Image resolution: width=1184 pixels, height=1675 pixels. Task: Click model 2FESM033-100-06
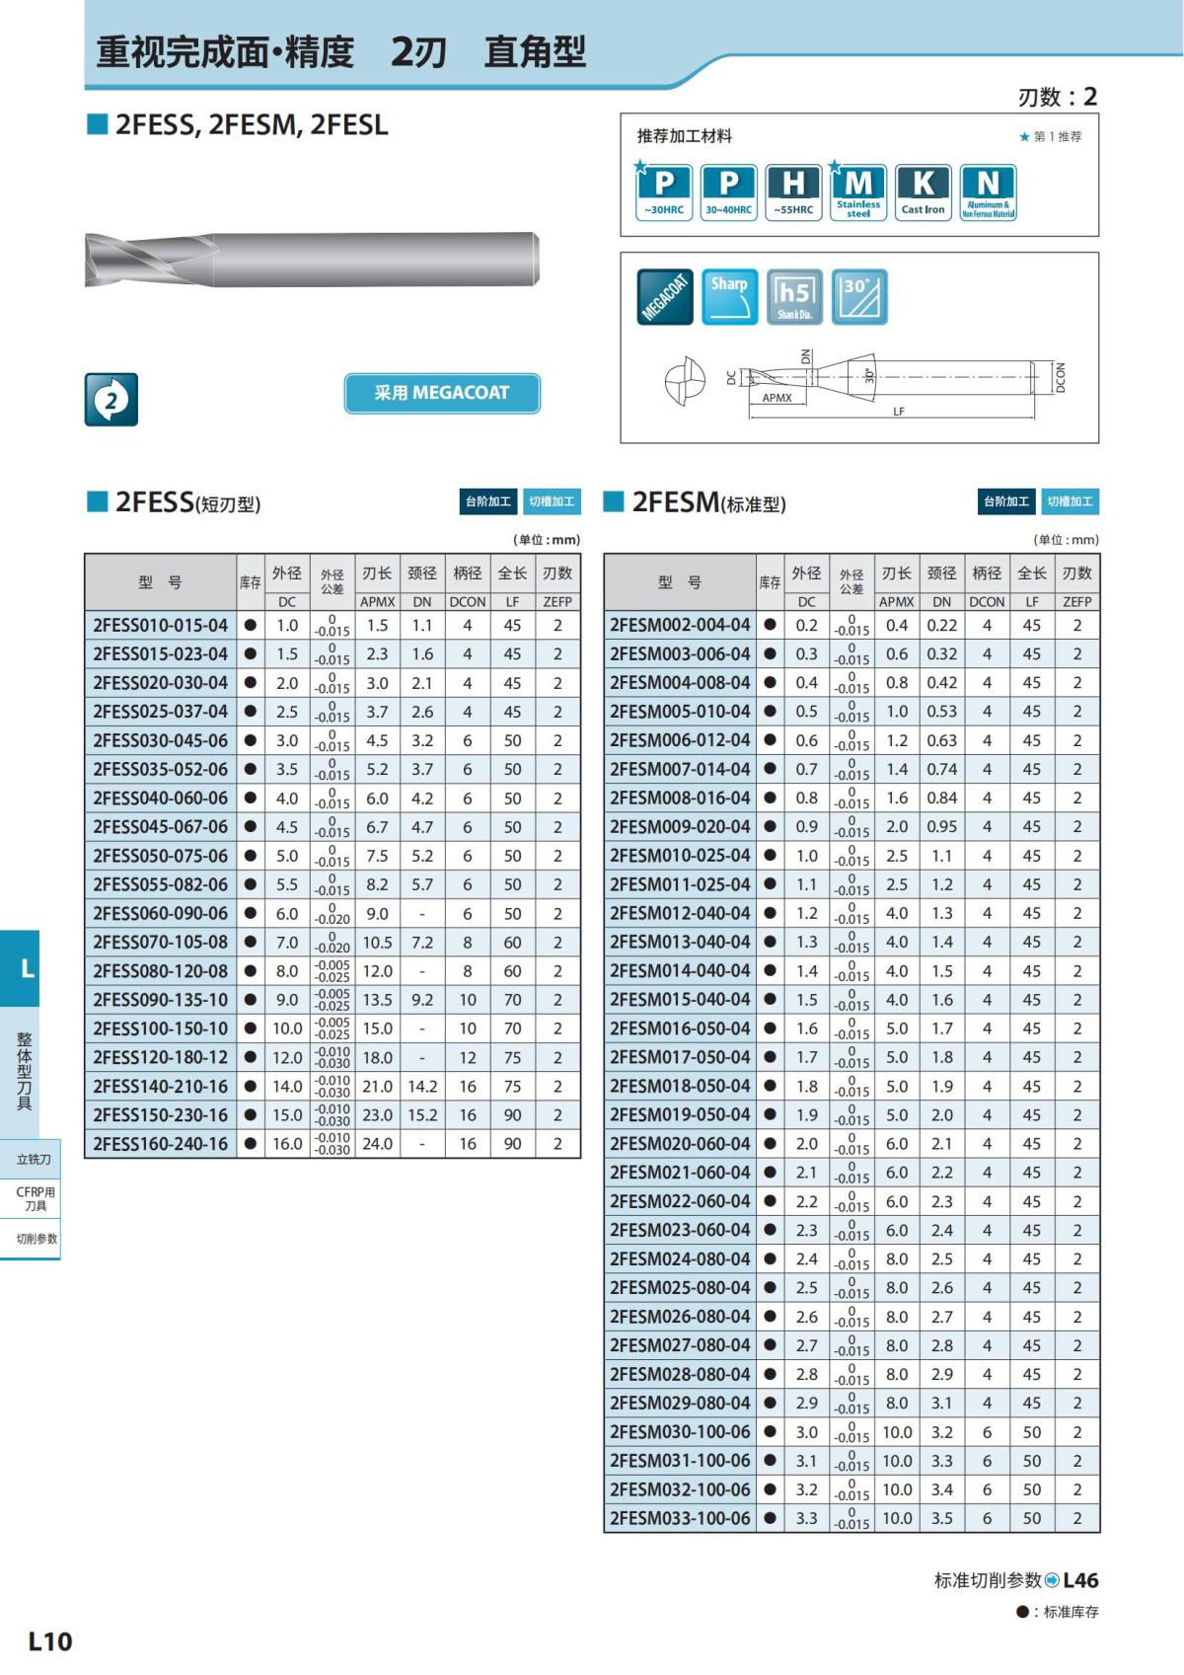680,1518
